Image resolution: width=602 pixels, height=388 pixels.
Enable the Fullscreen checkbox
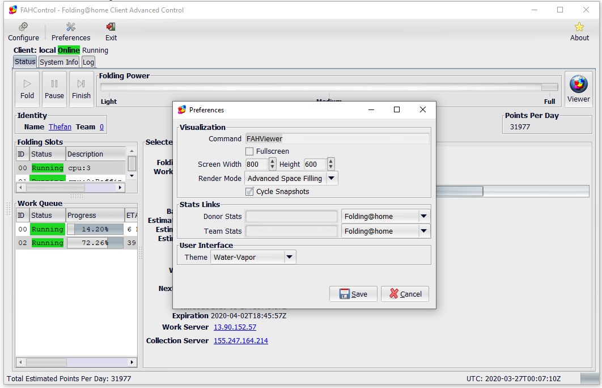click(x=249, y=151)
